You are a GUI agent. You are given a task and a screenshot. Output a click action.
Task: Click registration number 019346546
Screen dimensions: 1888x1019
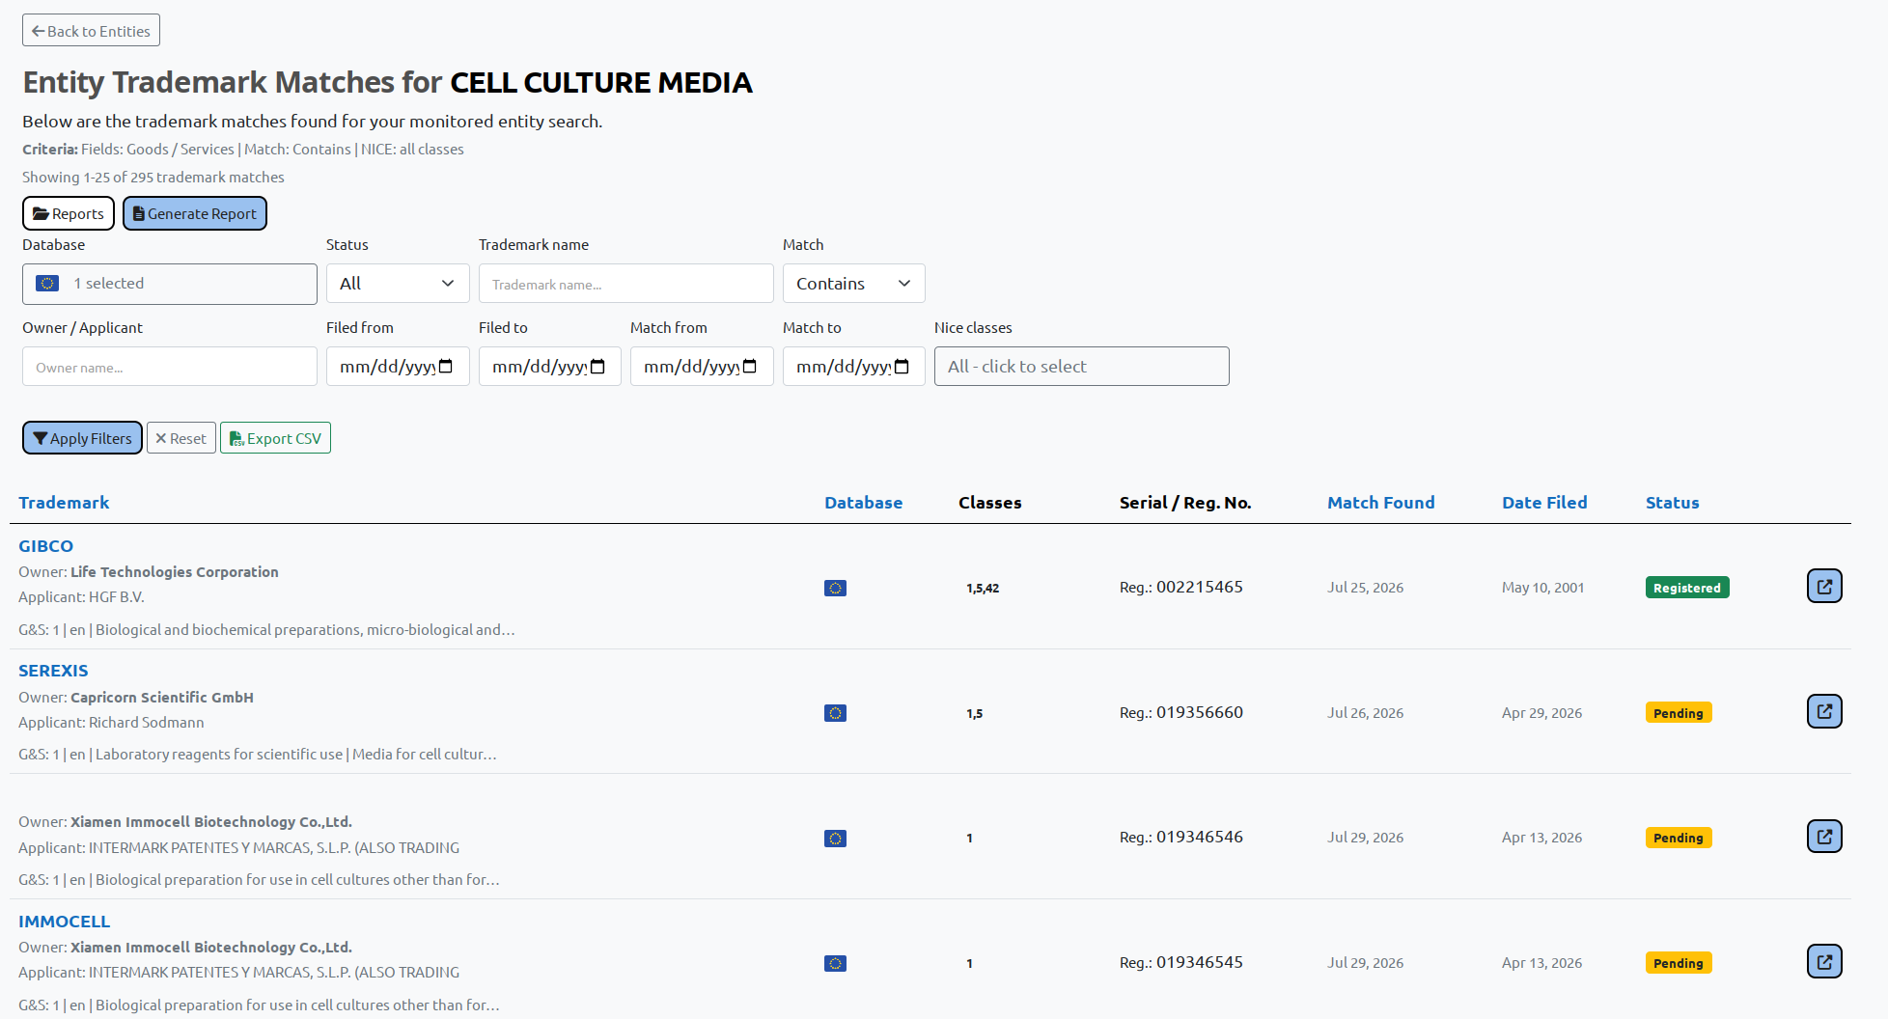coord(1200,837)
